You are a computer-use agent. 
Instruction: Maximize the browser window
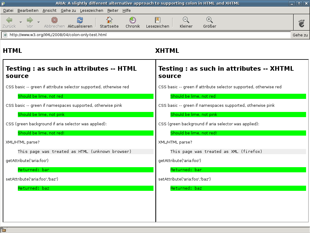pyautogui.click(x=299, y=3)
